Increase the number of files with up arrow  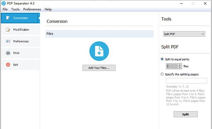click(180, 65)
